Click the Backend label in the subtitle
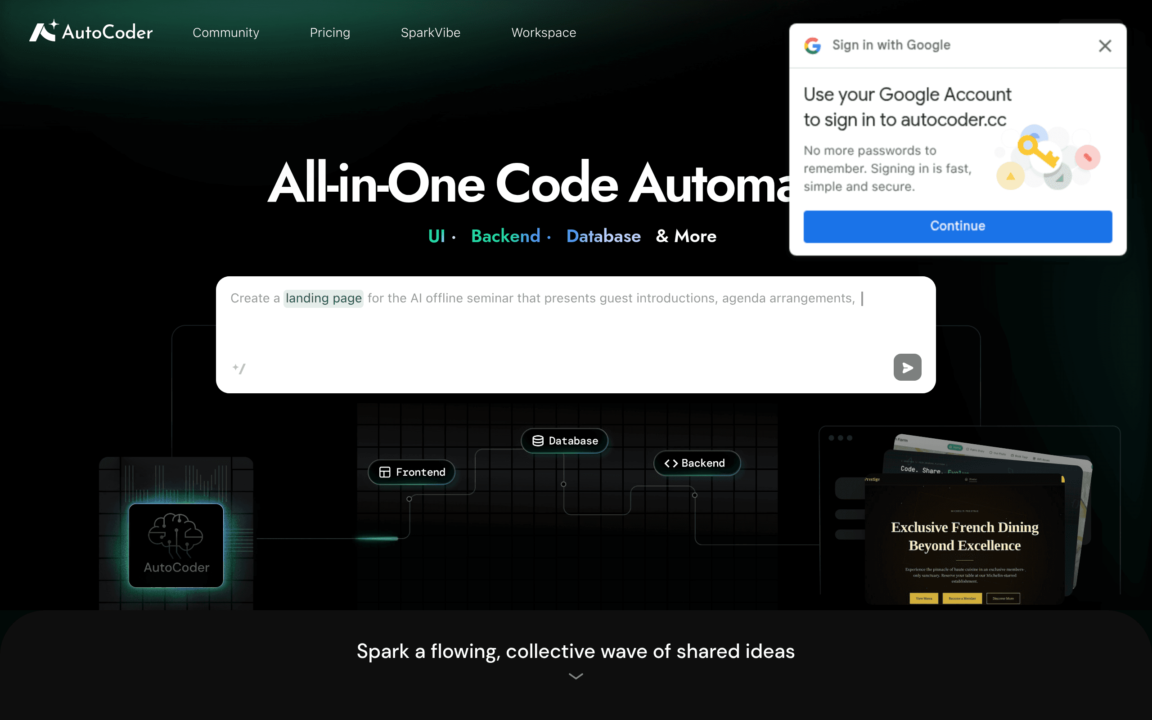 tap(505, 236)
